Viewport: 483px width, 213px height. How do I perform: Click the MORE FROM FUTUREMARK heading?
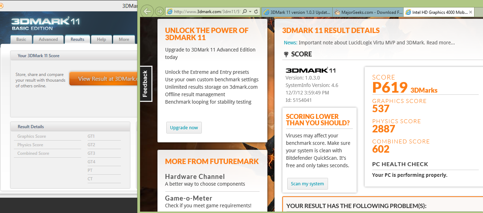coord(212,162)
